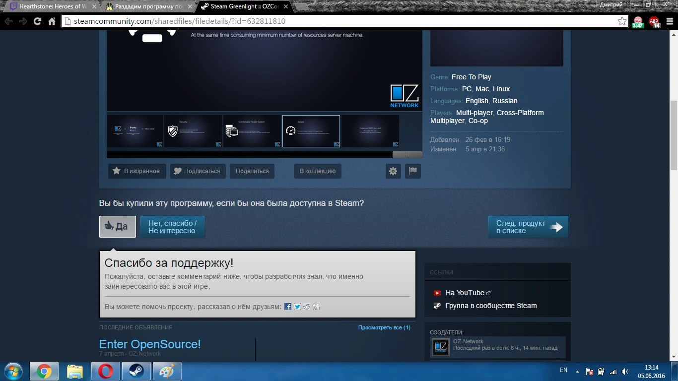Reload the page with the refresh icon
Image resolution: width=678 pixels, height=381 pixels.
click(37, 21)
